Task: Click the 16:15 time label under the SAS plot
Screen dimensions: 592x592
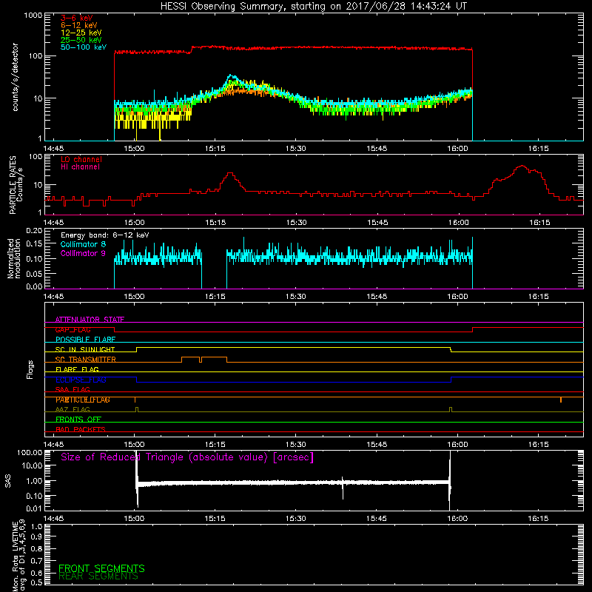Action: 538,519
